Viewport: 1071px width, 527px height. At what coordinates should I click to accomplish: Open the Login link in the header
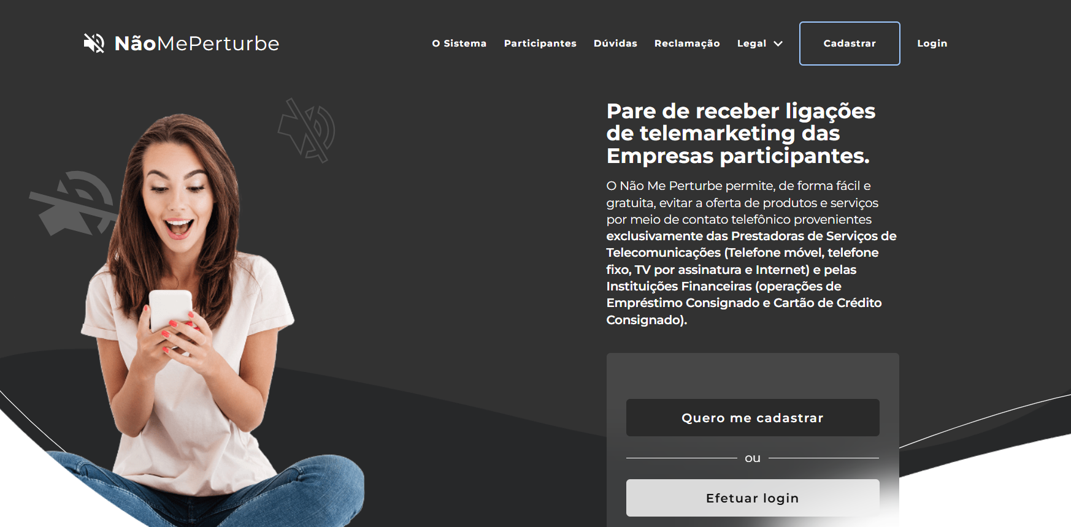coord(932,44)
